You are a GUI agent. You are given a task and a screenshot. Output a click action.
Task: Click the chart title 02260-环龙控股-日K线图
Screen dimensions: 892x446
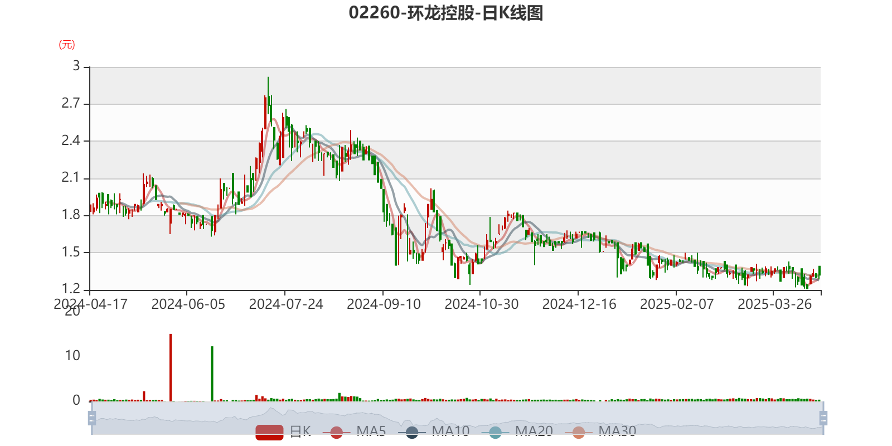tap(446, 12)
